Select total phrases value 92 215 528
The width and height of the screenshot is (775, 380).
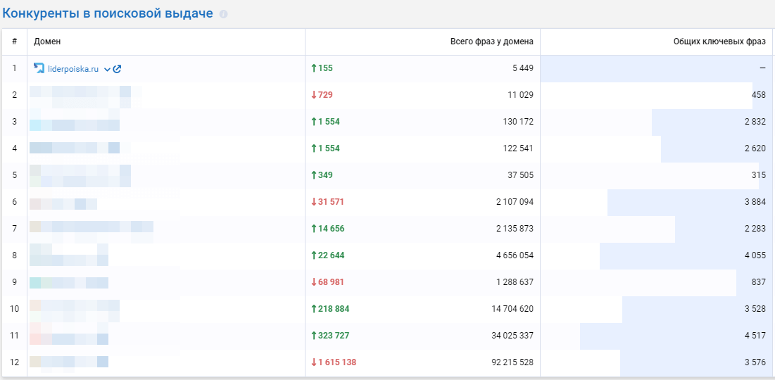coord(514,362)
